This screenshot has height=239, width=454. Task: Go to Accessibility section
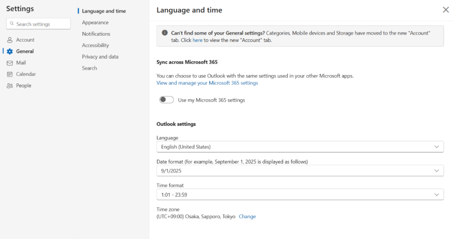[x=96, y=46]
